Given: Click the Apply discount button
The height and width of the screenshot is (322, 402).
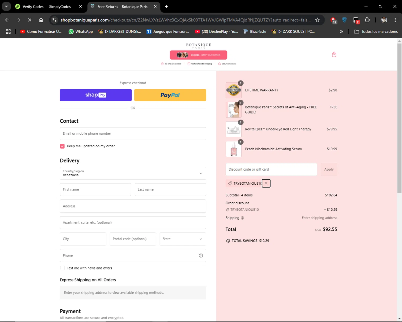Looking at the screenshot, I should pyautogui.click(x=329, y=169).
